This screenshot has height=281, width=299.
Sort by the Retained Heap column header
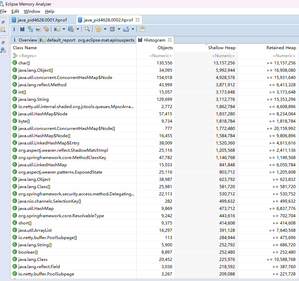267,48
